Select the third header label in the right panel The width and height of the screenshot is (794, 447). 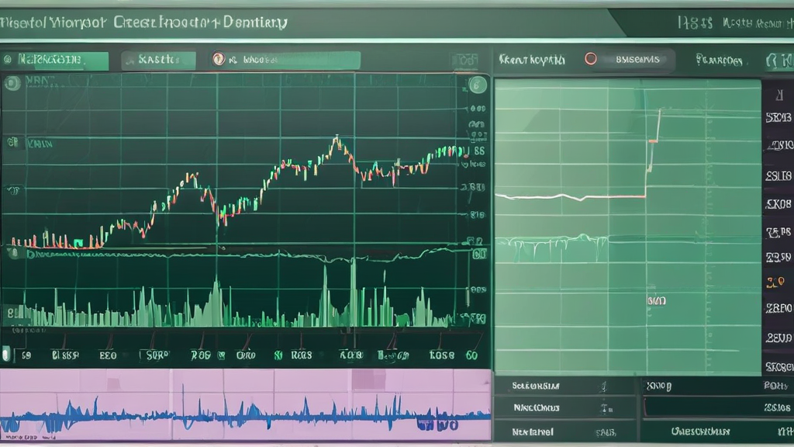719,61
